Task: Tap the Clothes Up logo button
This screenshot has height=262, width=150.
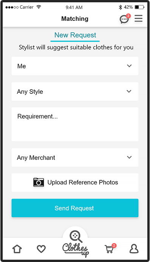Action: click(x=75, y=243)
